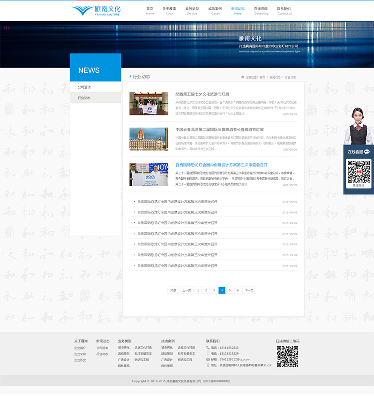Go to page 5 in pagination
Screen dimensions: 374x396
pos(230,290)
